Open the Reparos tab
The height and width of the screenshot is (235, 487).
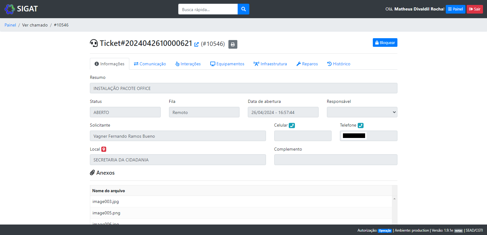307,64
